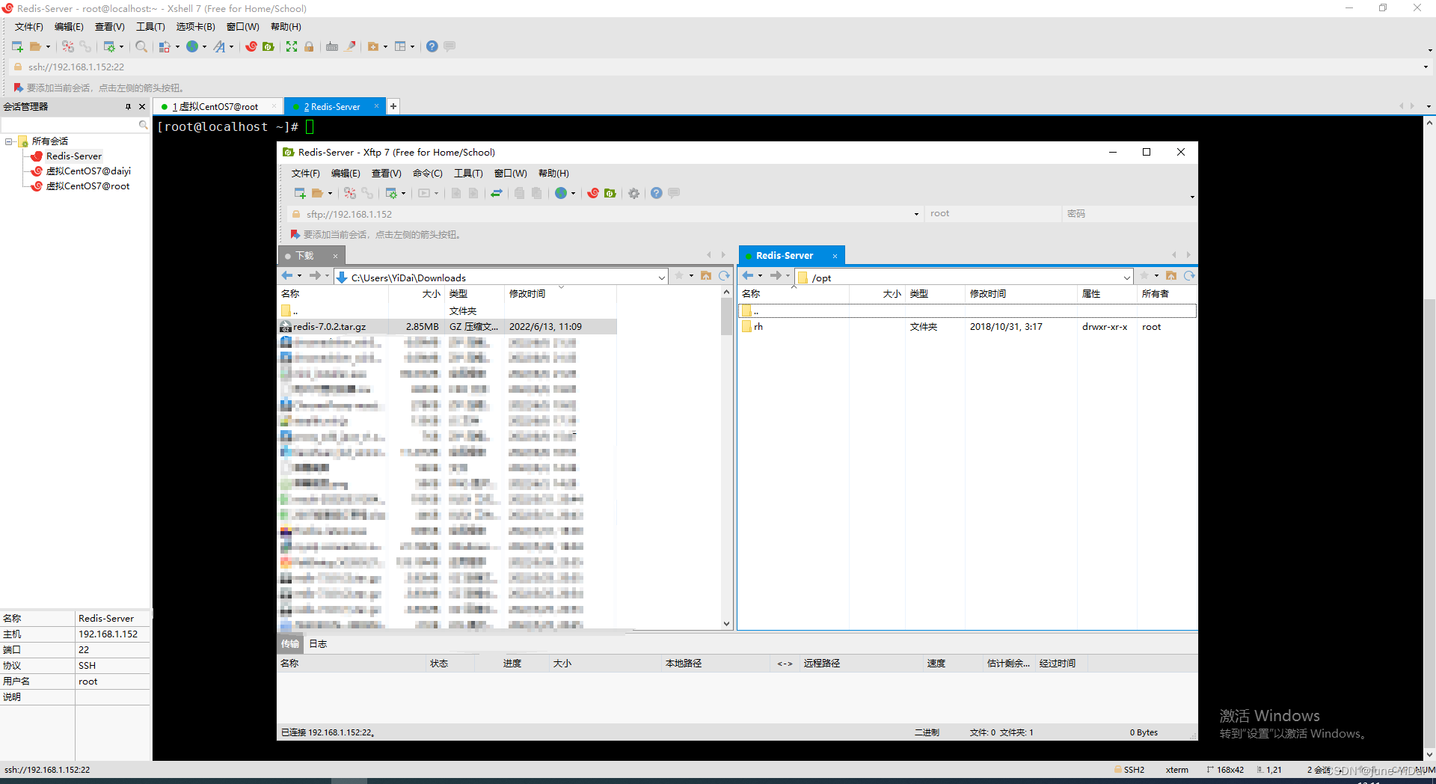Go back in the remote /opt pane

(x=748, y=276)
